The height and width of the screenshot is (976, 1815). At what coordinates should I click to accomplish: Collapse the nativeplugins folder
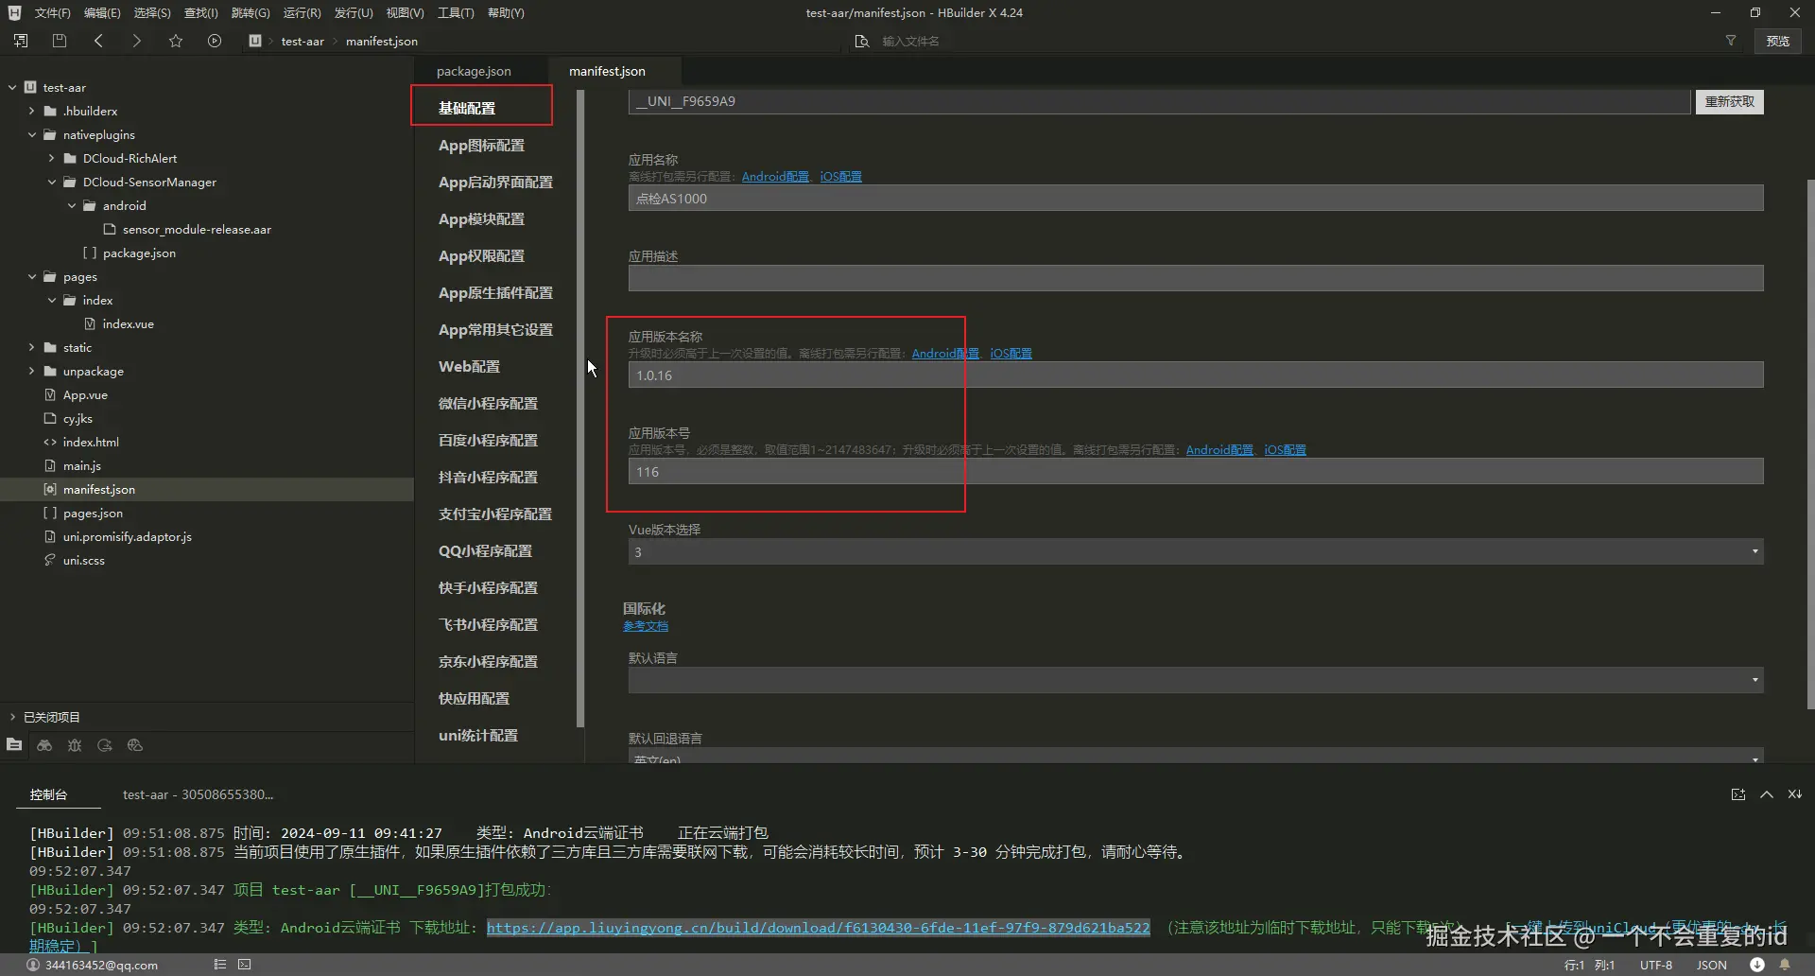click(x=31, y=134)
